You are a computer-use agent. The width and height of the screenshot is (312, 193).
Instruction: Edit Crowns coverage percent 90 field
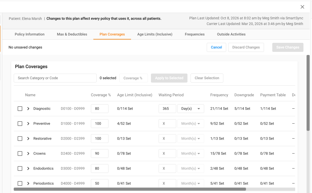[100, 154]
